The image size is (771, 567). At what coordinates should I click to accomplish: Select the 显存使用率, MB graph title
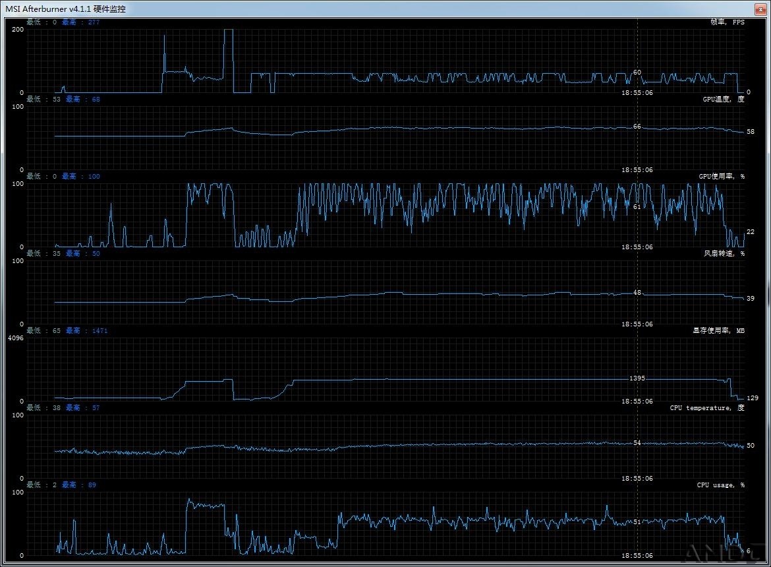pos(718,331)
